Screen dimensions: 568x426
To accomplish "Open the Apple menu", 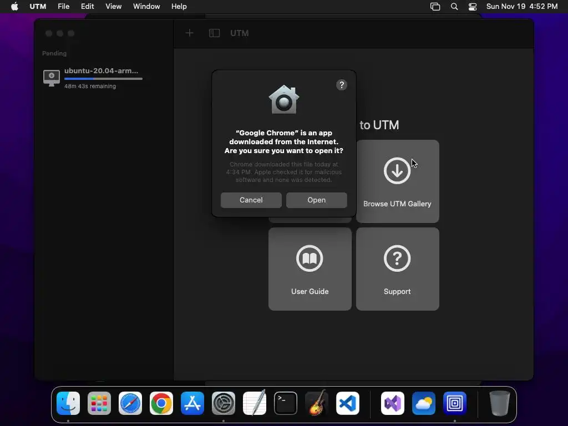I will (14, 7).
